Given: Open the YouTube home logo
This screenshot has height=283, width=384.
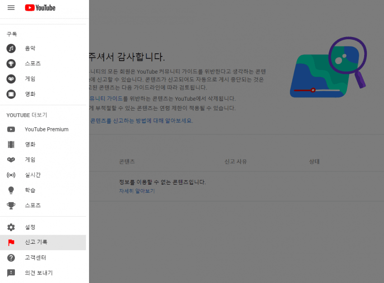Looking at the screenshot, I should (40, 8).
